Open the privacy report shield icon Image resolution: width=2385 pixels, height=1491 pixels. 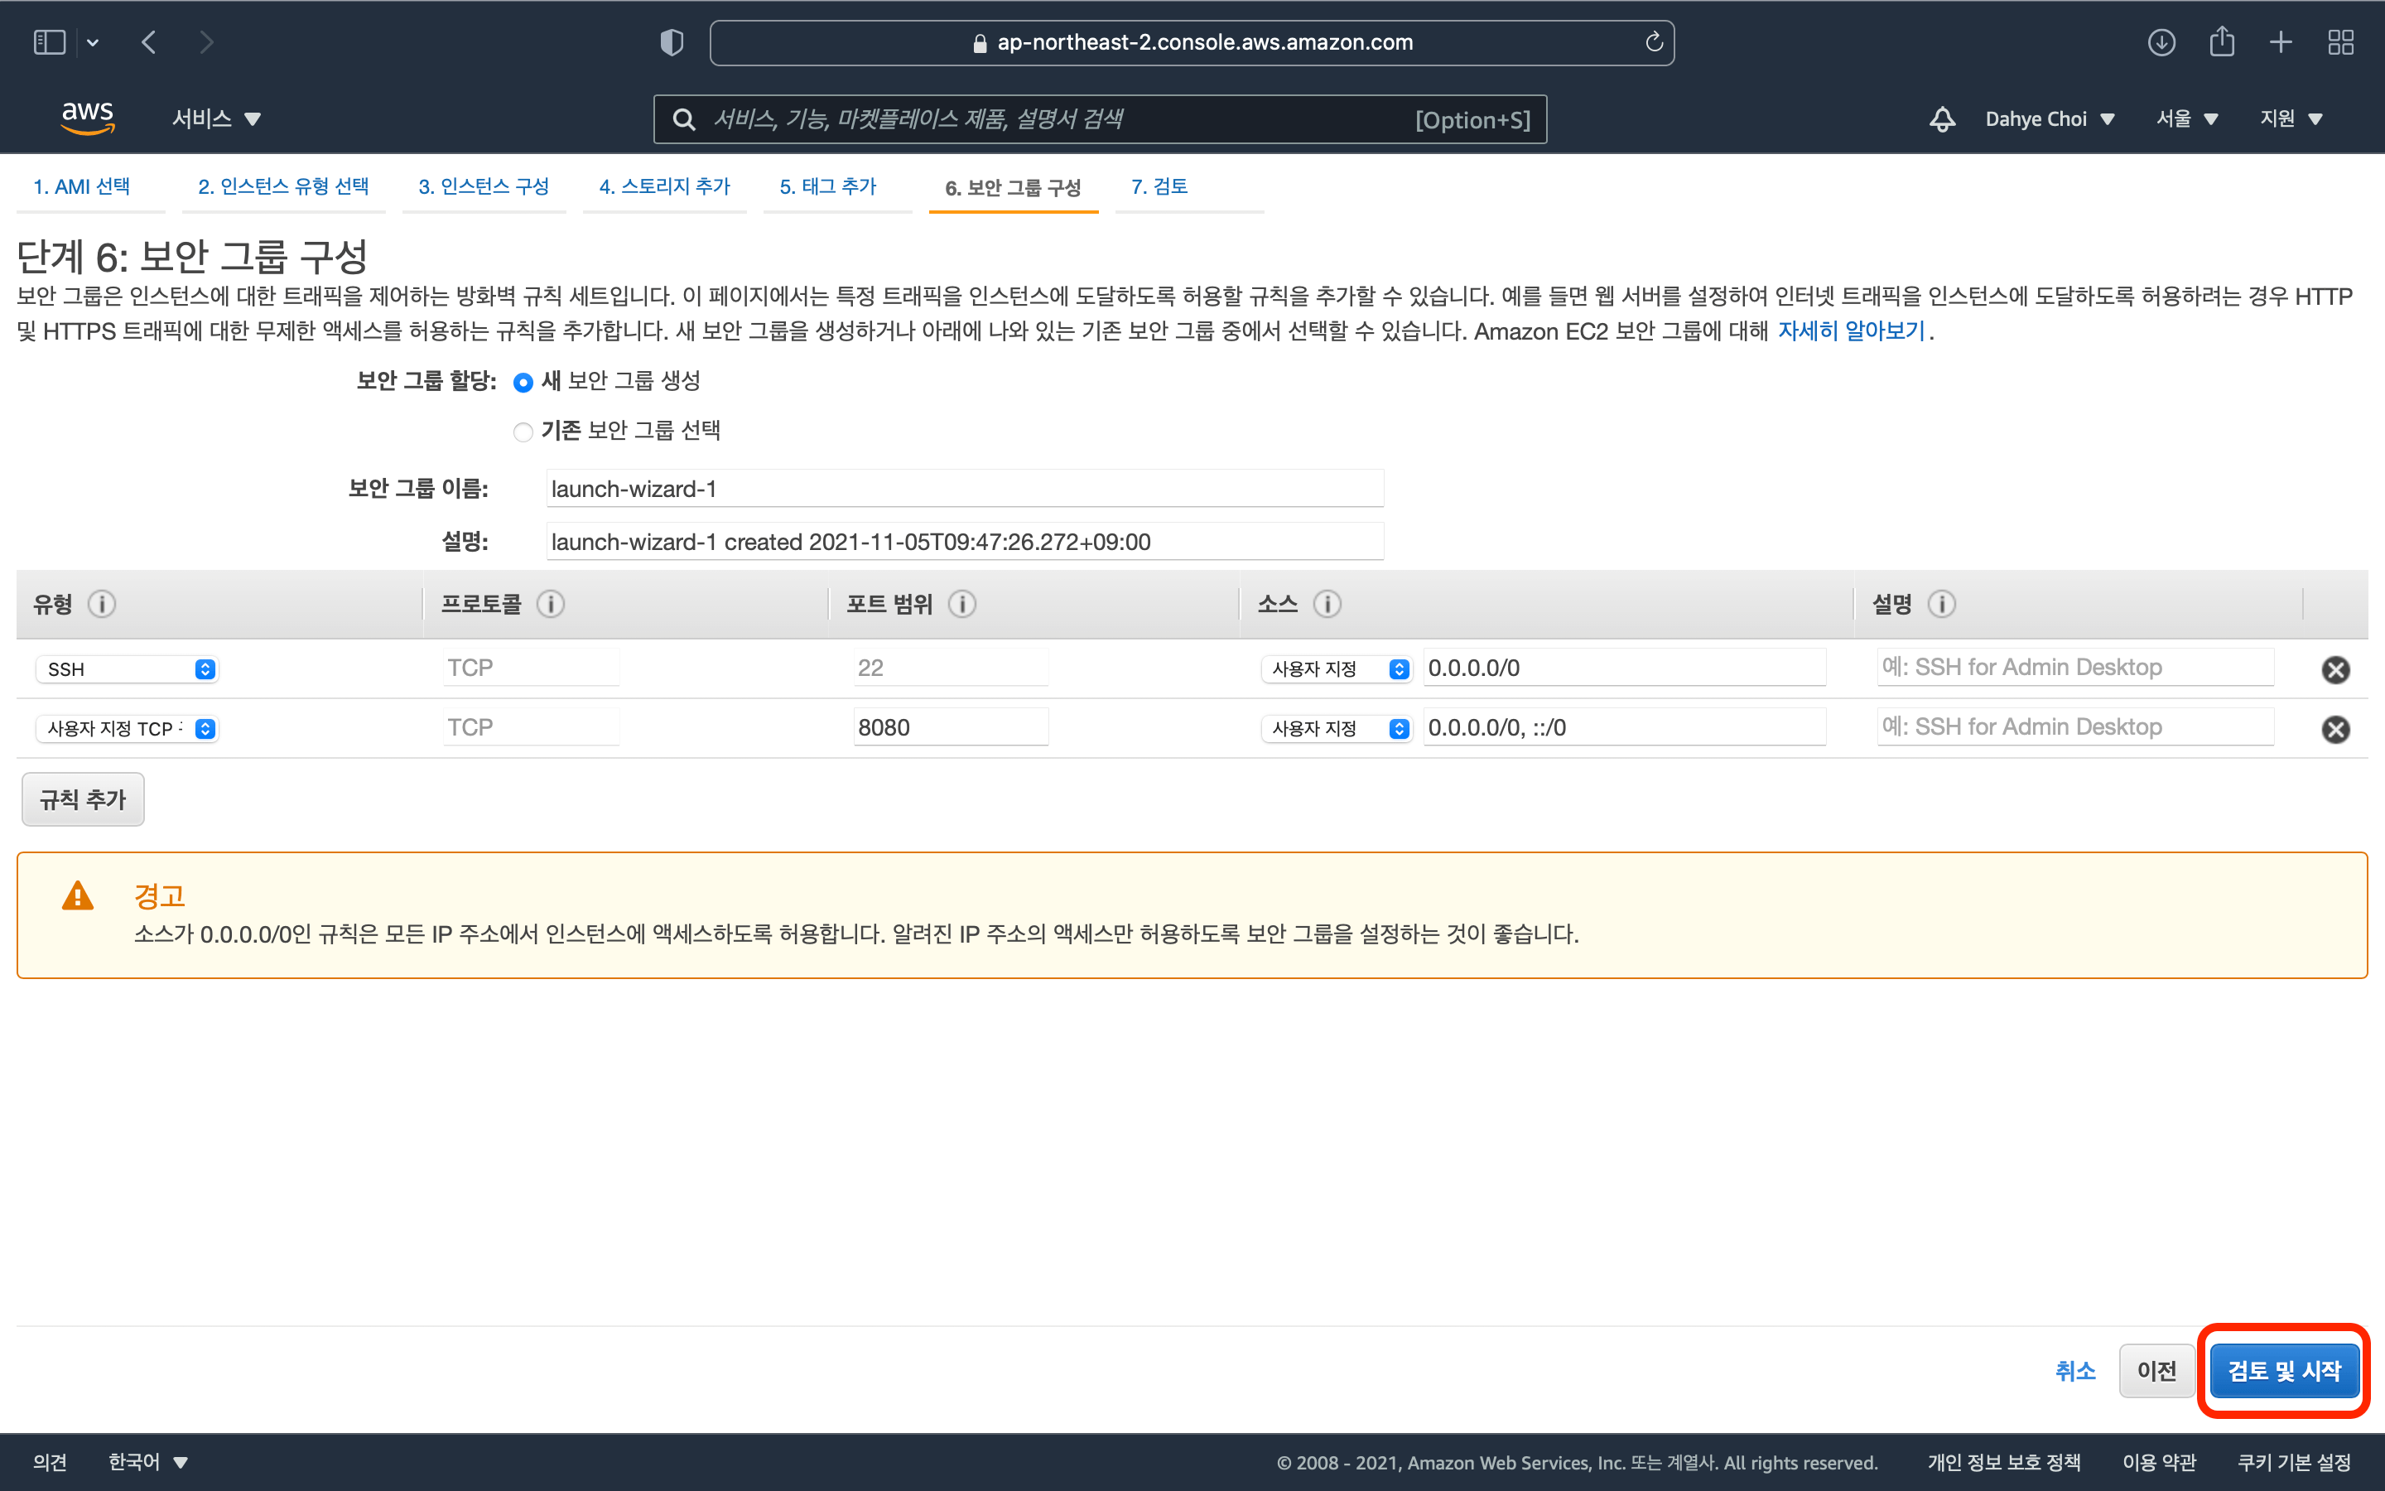click(671, 42)
